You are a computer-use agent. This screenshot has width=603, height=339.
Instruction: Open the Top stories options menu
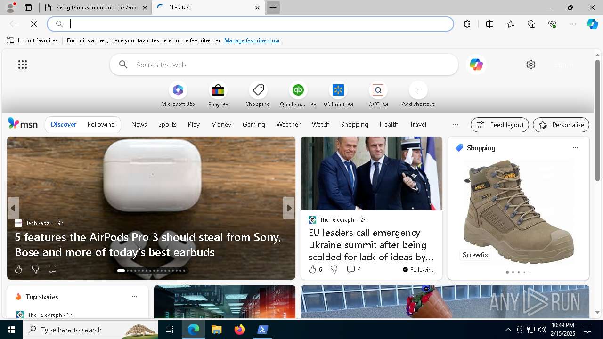click(134, 297)
